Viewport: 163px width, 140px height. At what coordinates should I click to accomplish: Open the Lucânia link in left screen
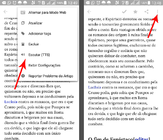pos(11,102)
